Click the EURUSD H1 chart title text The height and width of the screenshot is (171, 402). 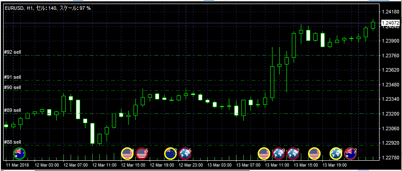[x=47, y=8]
